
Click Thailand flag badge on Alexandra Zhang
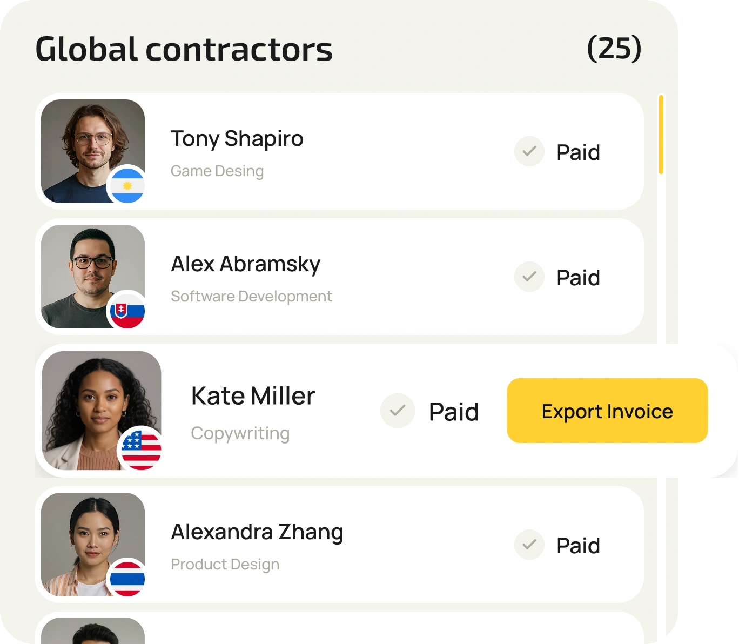[127, 579]
